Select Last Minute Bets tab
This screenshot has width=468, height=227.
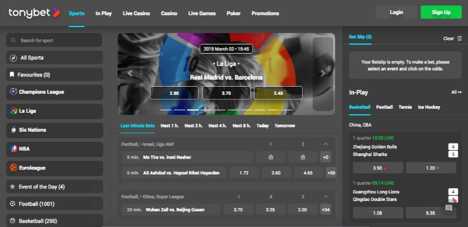[138, 126]
